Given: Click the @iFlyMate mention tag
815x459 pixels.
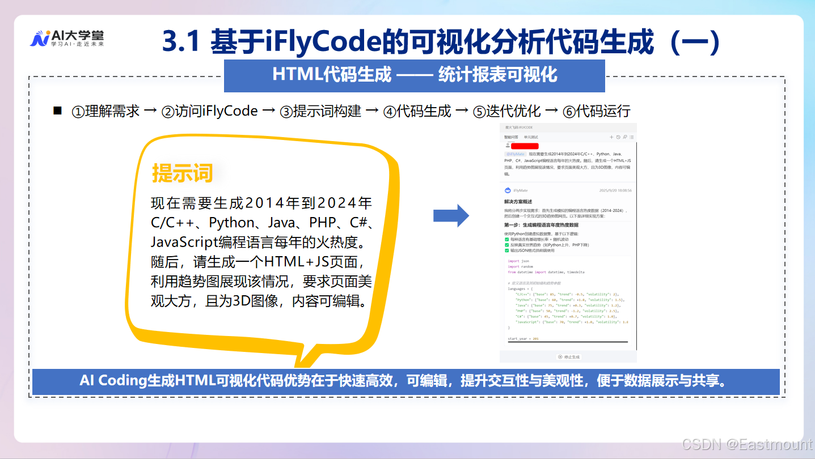Looking at the screenshot, I should click(516, 154).
